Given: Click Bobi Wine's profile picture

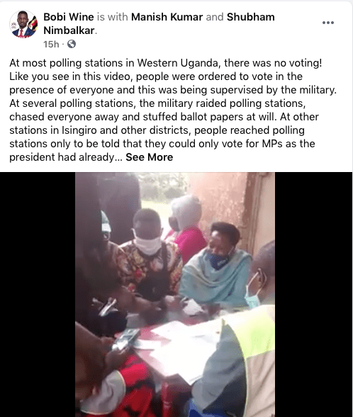Looking at the screenshot, I should click(x=23, y=24).
